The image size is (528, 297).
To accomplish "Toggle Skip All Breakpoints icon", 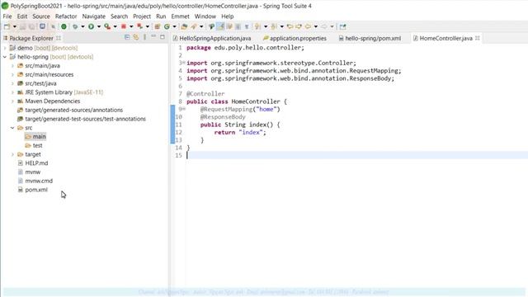I will point(53,26).
